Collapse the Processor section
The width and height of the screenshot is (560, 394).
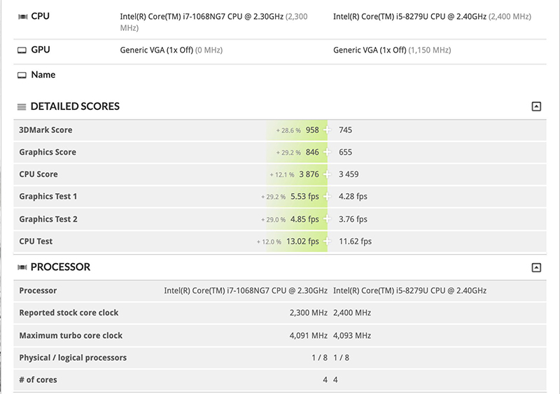tap(536, 267)
